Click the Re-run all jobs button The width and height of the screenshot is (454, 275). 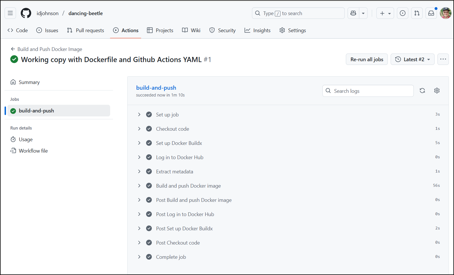[367, 59]
